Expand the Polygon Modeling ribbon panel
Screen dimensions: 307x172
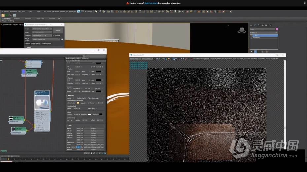point(8,21)
